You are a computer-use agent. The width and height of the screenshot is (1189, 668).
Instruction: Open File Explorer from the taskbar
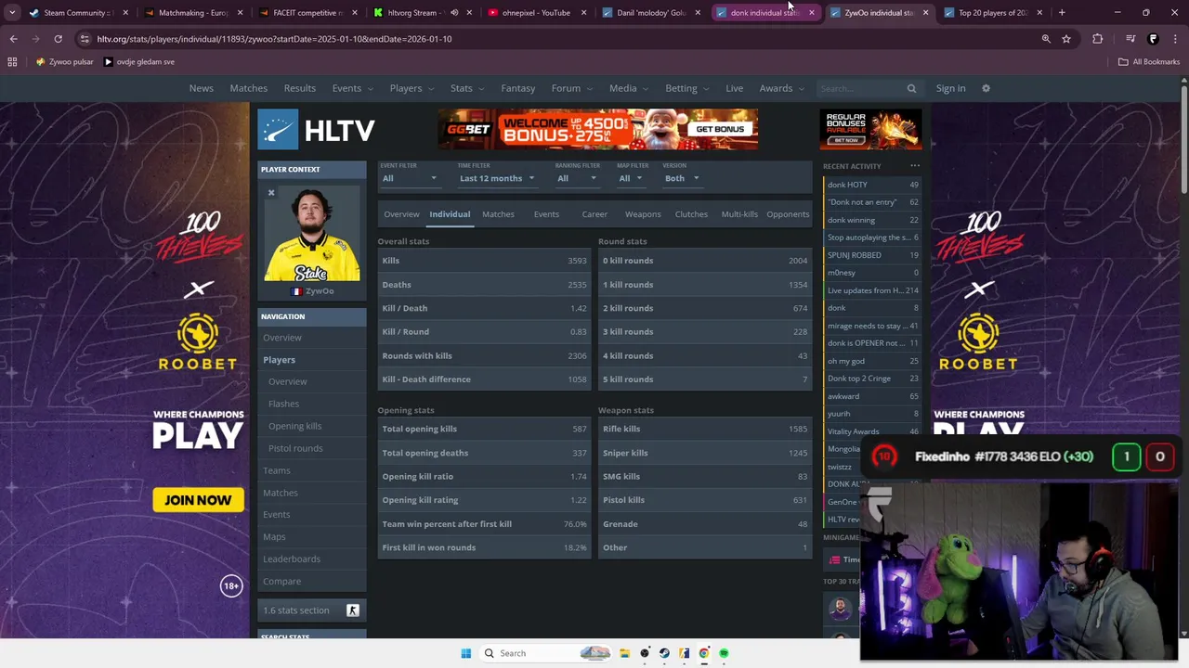(x=625, y=653)
